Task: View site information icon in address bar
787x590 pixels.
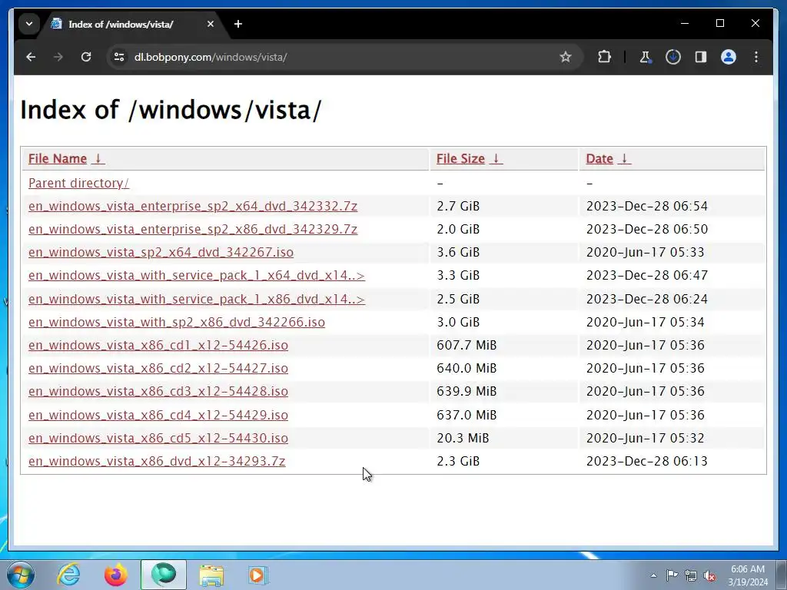Action: (x=119, y=57)
